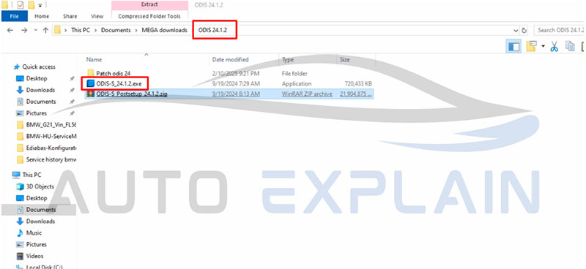Navigate to MEGA downloads in the breadcrumb
The width and height of the screenshot is (586, 269).
point(164,30)
